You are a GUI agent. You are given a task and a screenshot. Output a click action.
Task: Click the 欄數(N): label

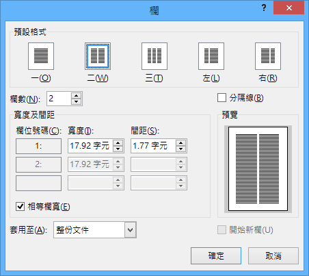point(25,99)
